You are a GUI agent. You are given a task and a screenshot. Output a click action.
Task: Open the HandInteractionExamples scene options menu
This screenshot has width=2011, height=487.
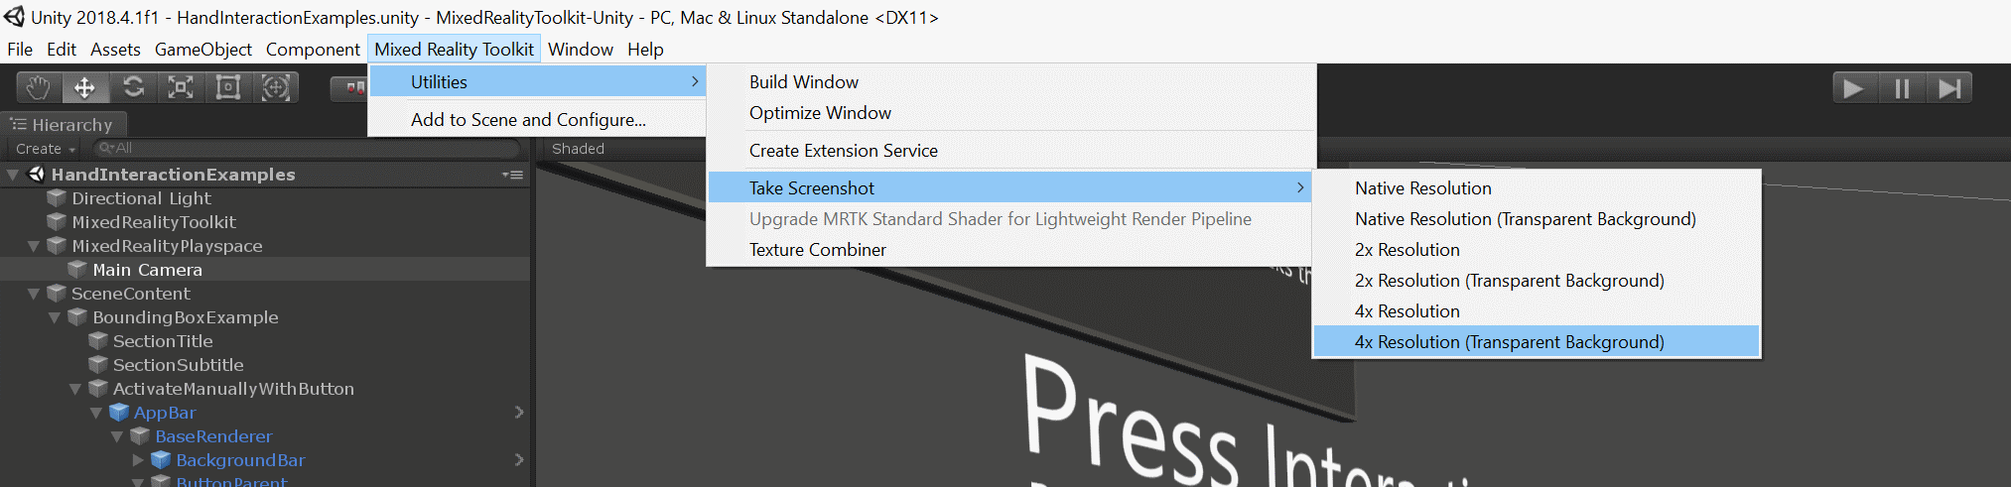[x=513, y=175]
